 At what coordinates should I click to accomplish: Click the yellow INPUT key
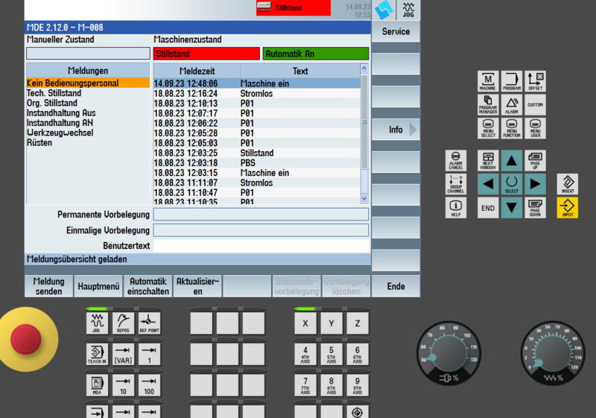coord(567,207)
